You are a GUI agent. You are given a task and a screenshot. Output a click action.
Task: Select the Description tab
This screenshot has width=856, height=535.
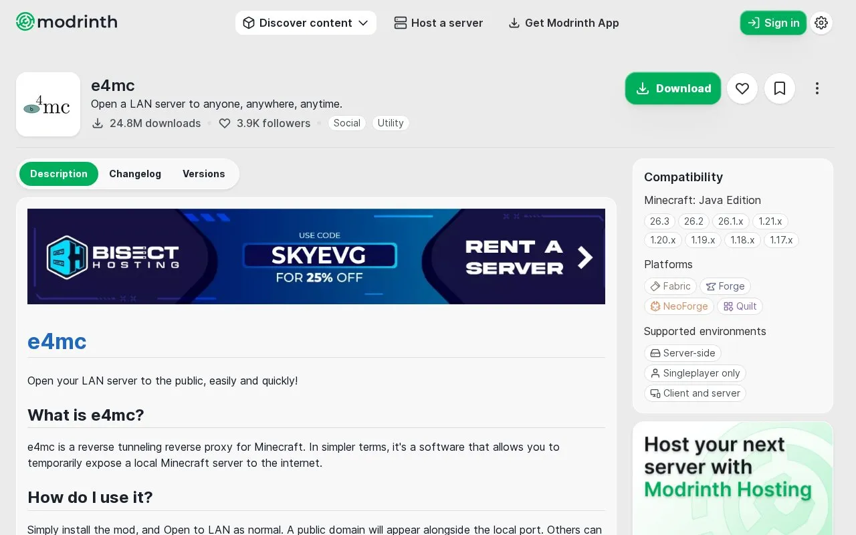(x=59, y=174)
